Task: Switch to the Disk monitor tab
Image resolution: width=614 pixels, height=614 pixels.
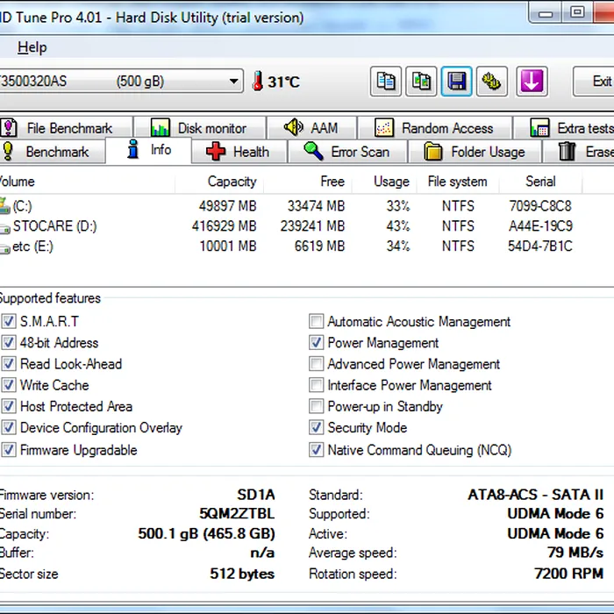Action: coord(199,128)
